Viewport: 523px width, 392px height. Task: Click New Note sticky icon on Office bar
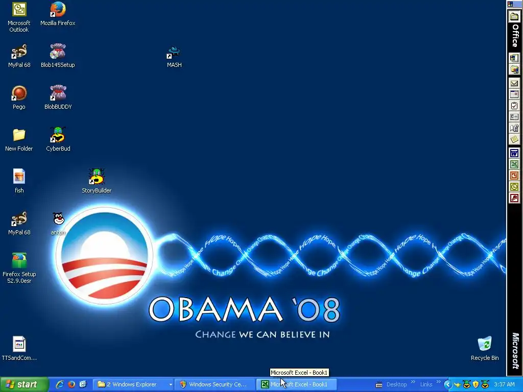pos(514,139)
